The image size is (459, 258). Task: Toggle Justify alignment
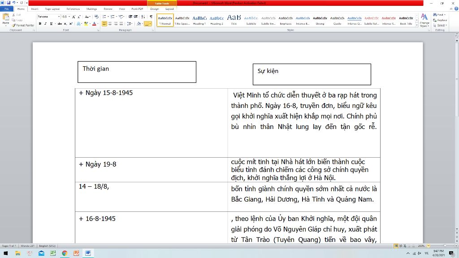[121, 24]
